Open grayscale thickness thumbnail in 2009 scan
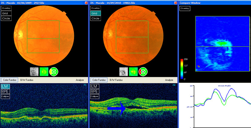 [x=34, y=71]
